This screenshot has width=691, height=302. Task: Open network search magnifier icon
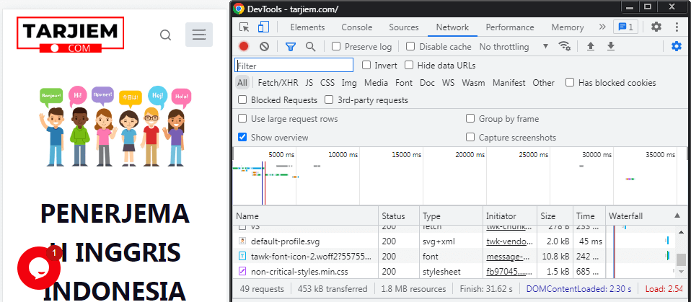(310, 46)
